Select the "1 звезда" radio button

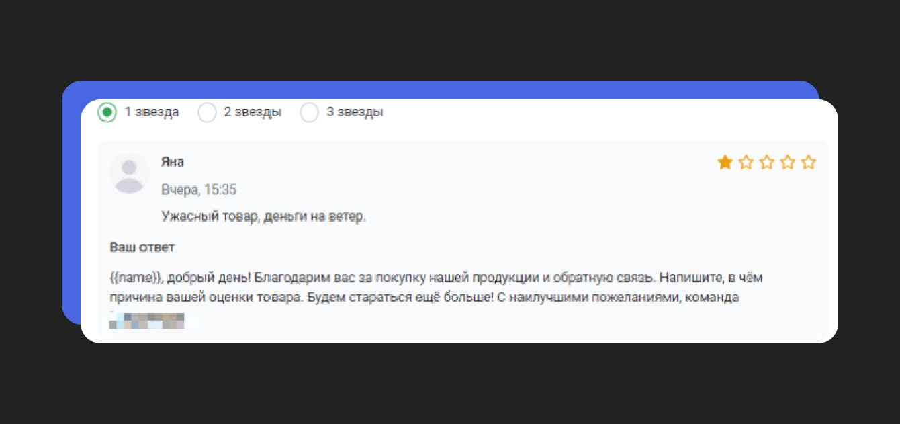[x=107, y=112]
